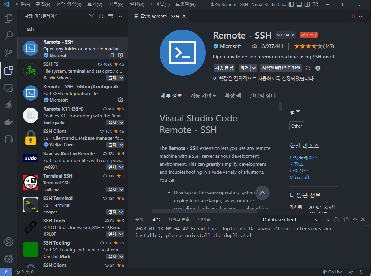Viewport: 371px width, 276px height.
Task: Open customize layout button
Action: (315, 4)
